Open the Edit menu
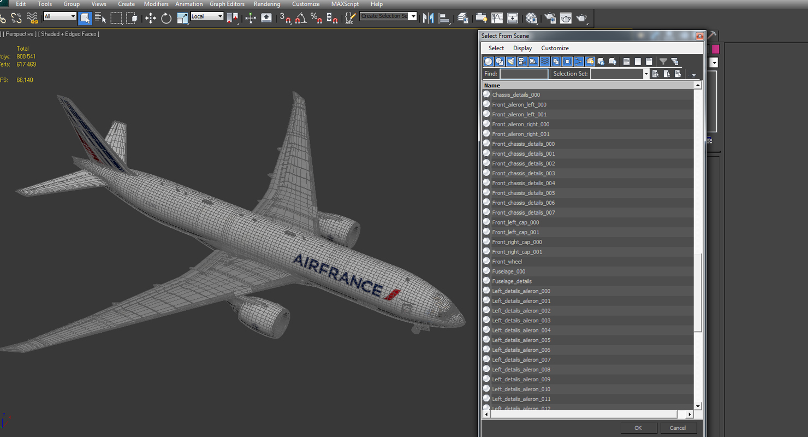Image resolution: width=808 pixels, height=437 pixels. (21, 4)
